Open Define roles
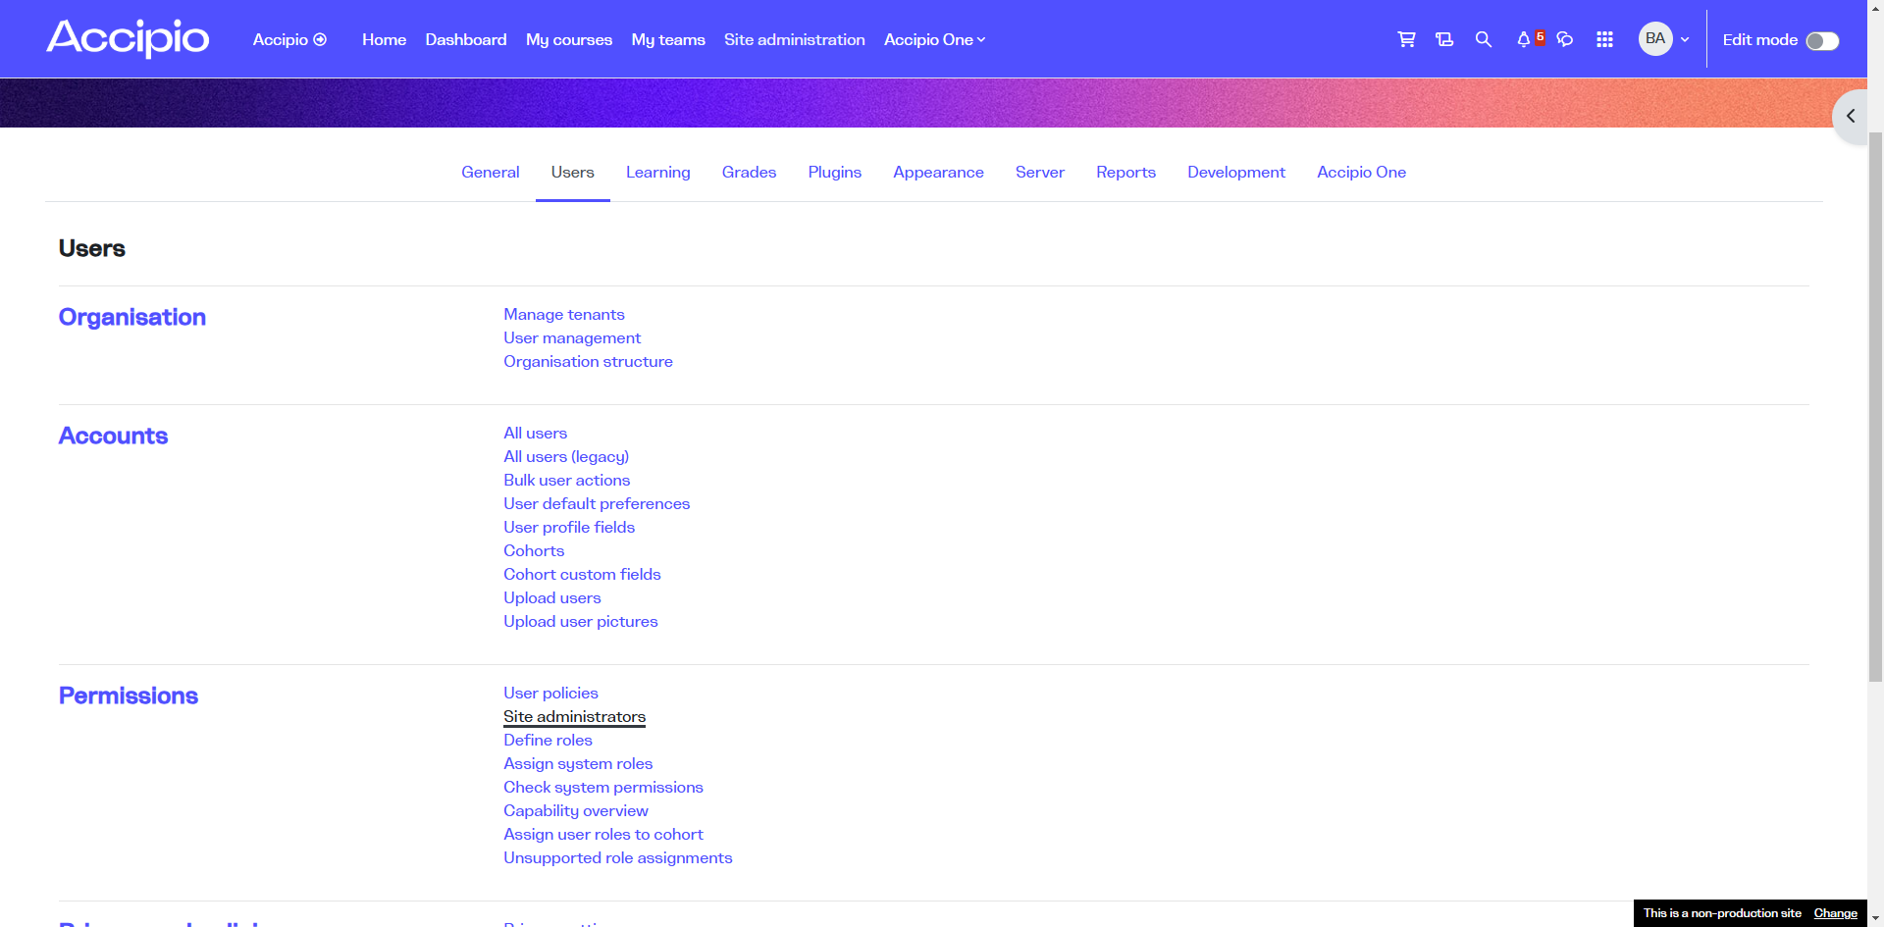 [x=548, y=740]
